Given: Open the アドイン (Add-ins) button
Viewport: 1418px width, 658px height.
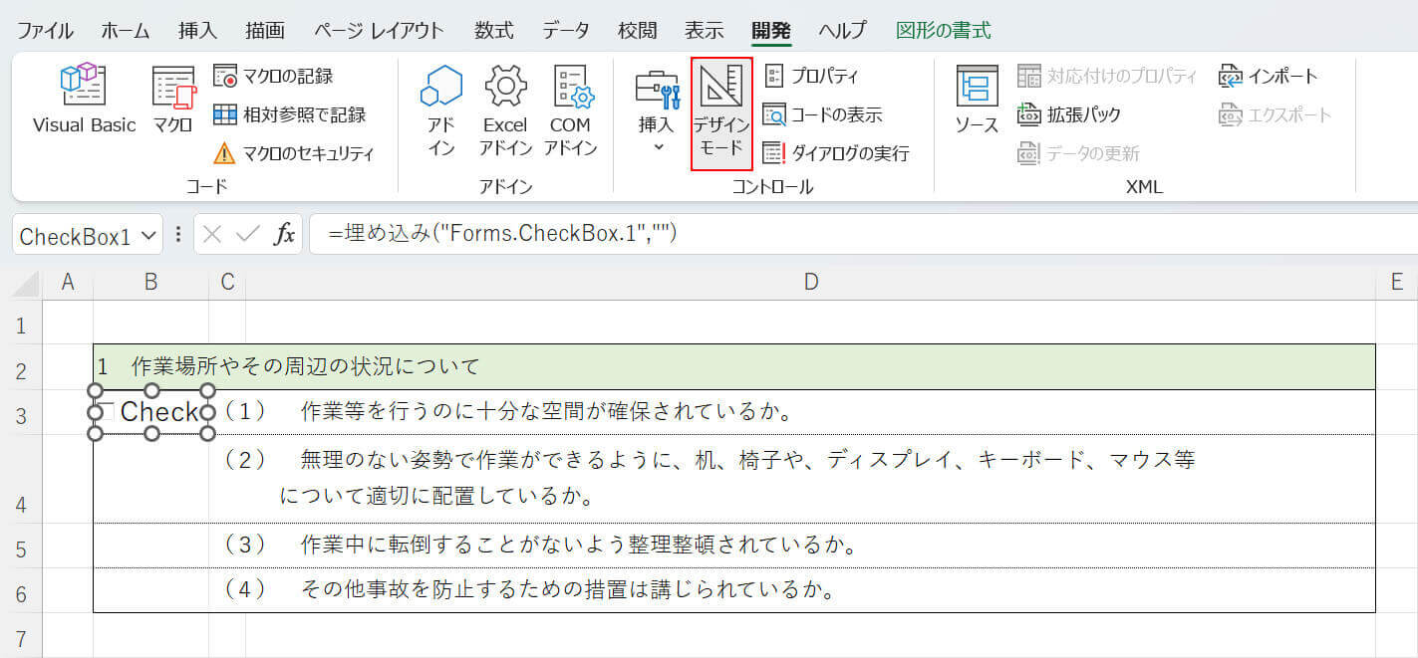Looking at the screenshot, I should click(x=440, y=110).
